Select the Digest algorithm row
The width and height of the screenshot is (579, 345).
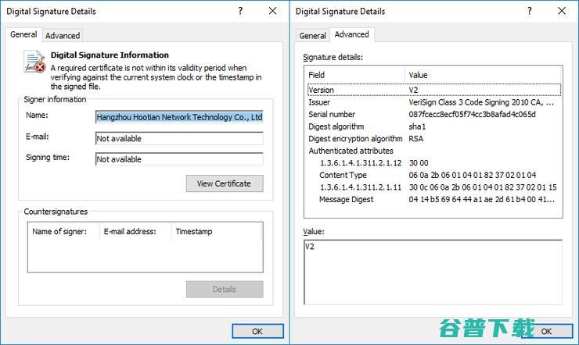point(434,126)
